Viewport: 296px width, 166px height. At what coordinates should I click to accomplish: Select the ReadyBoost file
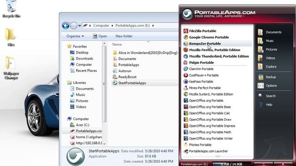[x=124, y=77]
